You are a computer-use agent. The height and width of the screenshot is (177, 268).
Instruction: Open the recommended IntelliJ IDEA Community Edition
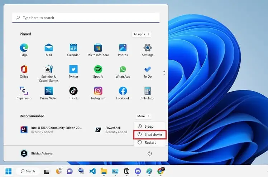[51, 130]
